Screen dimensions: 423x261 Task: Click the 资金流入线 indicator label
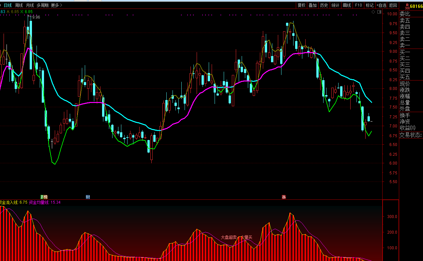[9, 202]
